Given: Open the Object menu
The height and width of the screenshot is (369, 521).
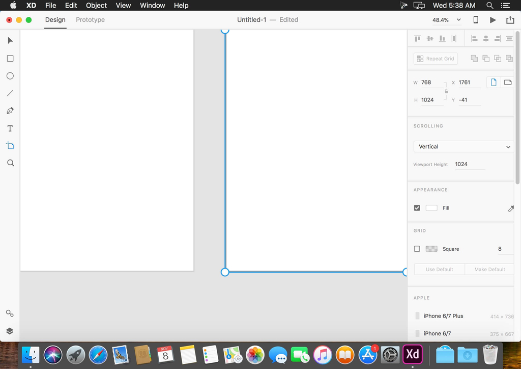Looking at the screenshot, I should coord(96,6).
